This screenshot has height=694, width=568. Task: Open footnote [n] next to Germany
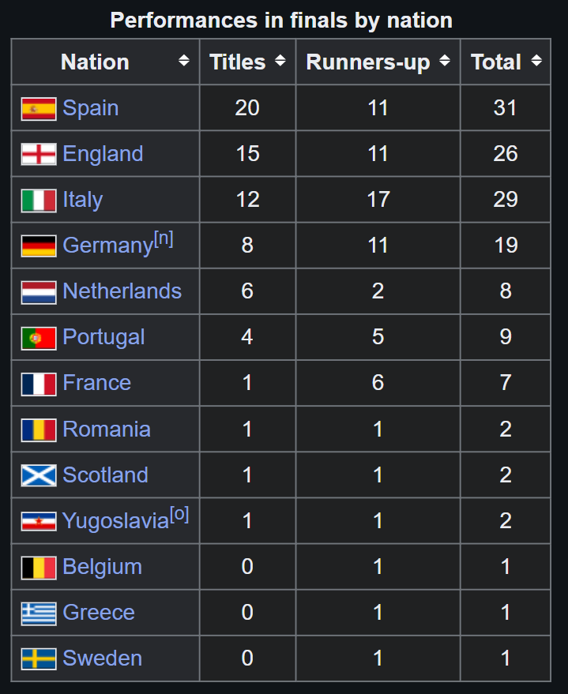164,239
